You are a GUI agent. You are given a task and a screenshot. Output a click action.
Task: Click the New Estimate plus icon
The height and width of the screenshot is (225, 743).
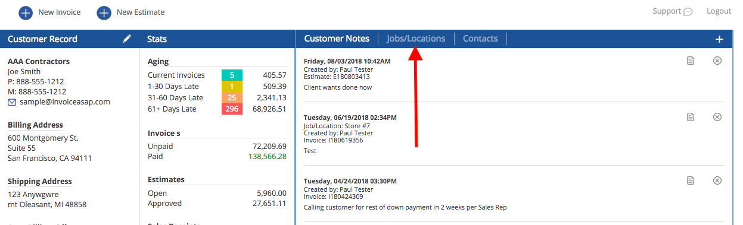(104, 12)
